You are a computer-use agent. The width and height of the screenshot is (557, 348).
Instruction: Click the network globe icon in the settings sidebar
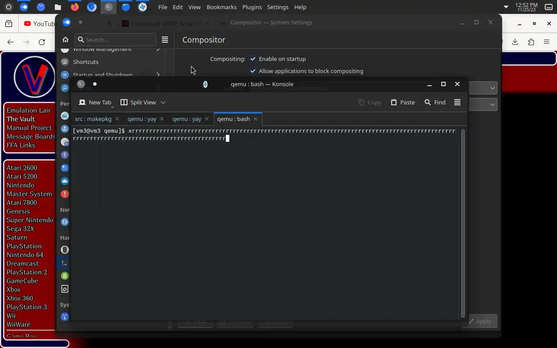[x=65, y=222]
